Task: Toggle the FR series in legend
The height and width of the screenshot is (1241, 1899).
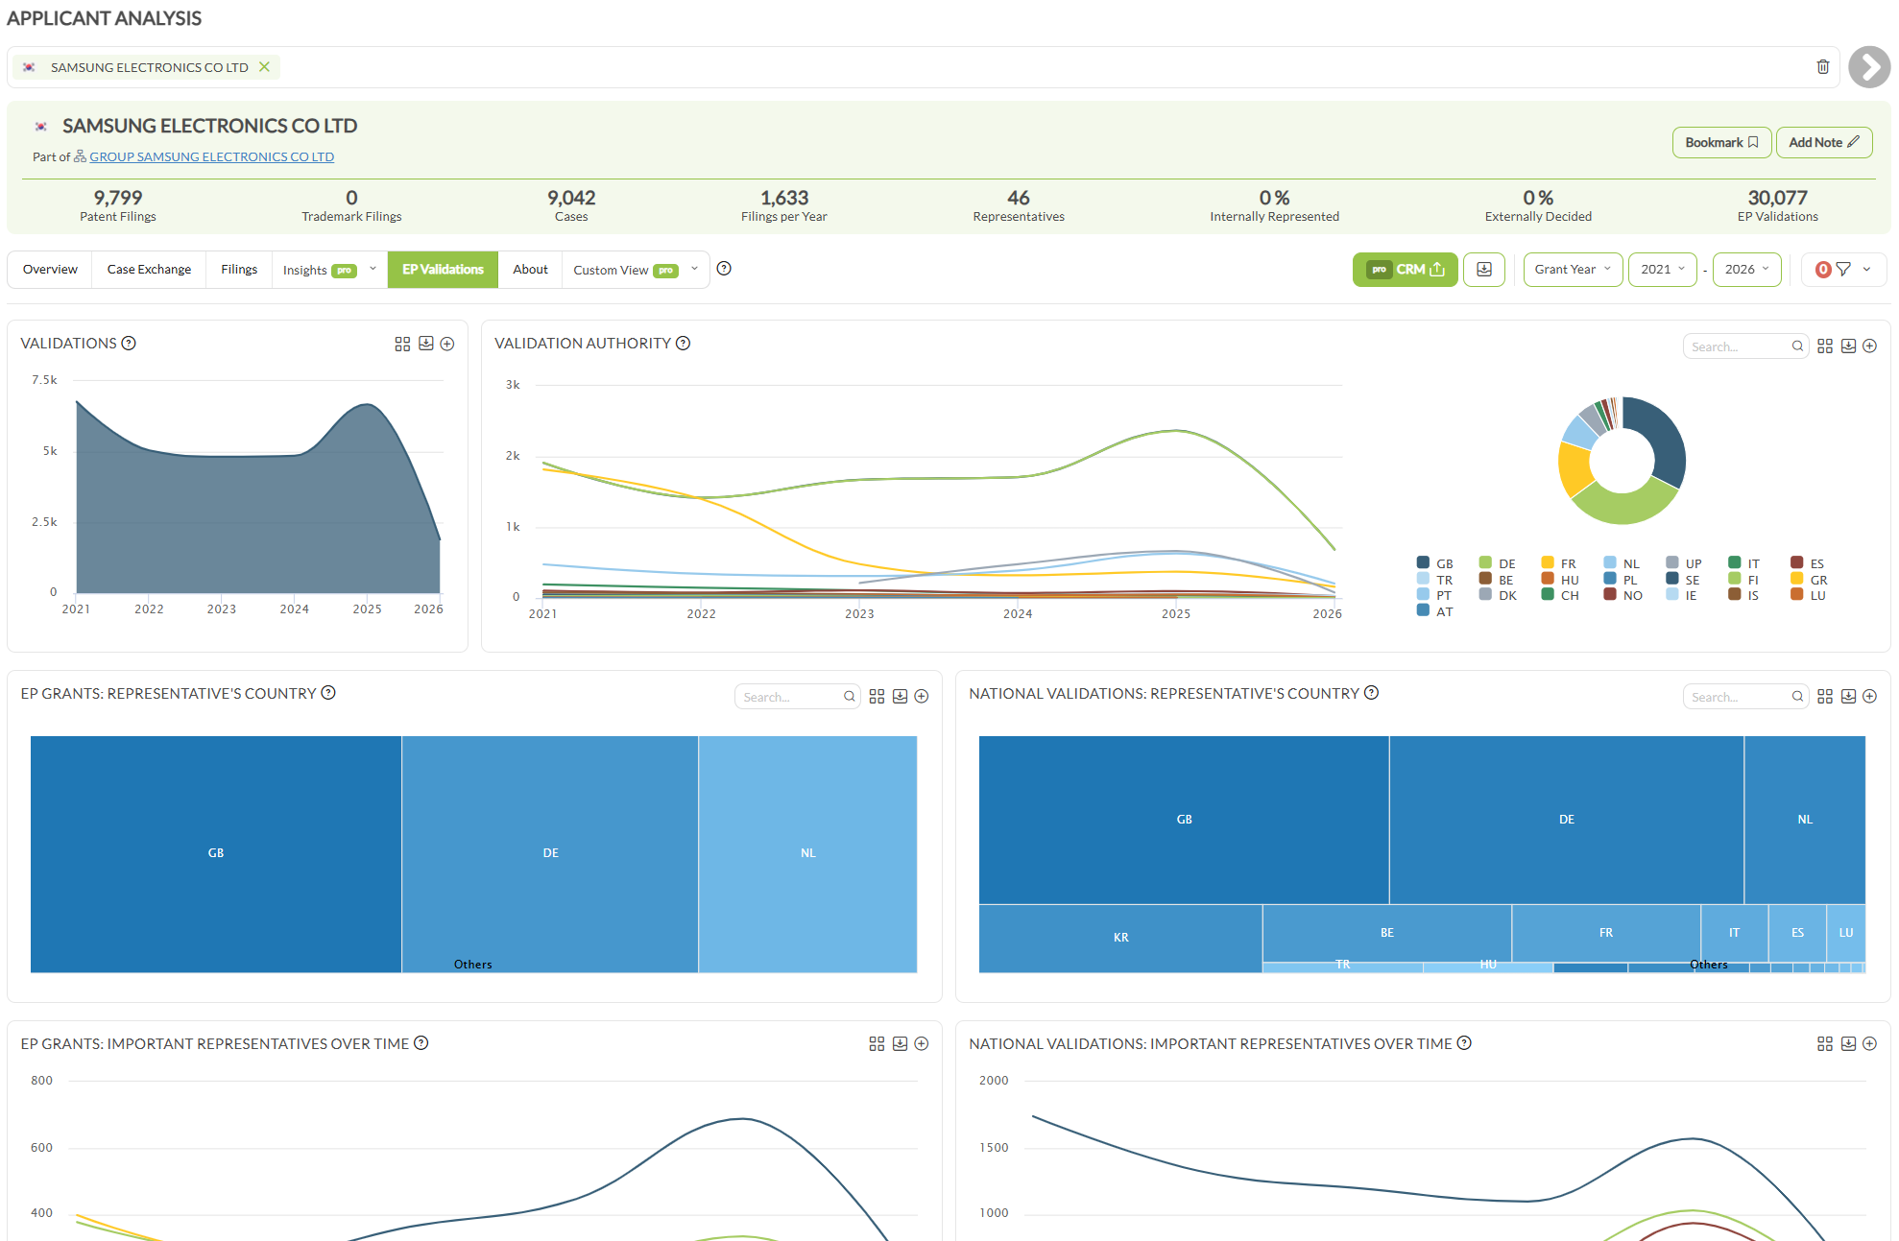Action: (1559, 563)
